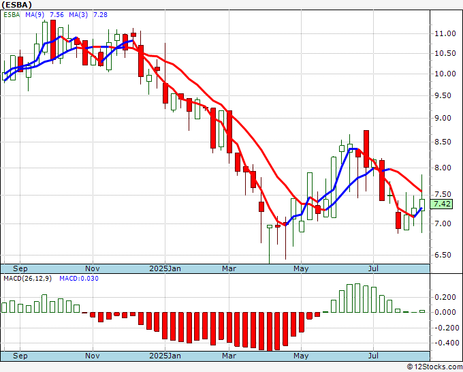Click the 8.50 price axis label
463x372 pixels.
pos(443,142)
